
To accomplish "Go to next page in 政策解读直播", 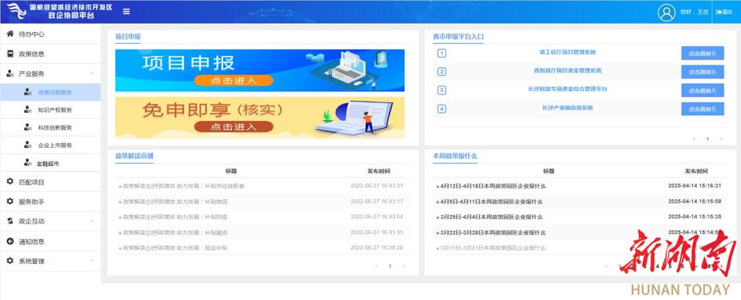I will [403, 266].
